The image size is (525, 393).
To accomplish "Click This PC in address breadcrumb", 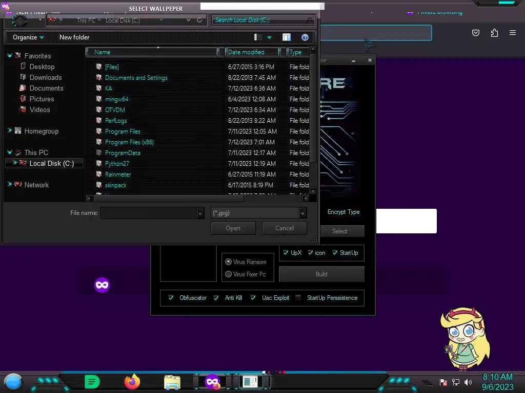I will click(86, 20).
